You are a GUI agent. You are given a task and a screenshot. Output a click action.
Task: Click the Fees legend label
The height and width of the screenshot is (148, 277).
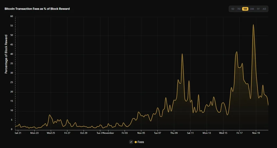click(x=141, y=142)
